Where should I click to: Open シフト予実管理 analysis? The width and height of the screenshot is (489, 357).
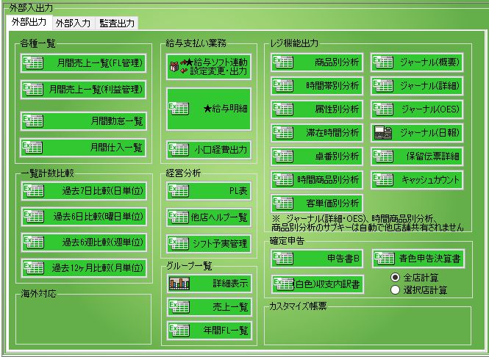(209, 243)
